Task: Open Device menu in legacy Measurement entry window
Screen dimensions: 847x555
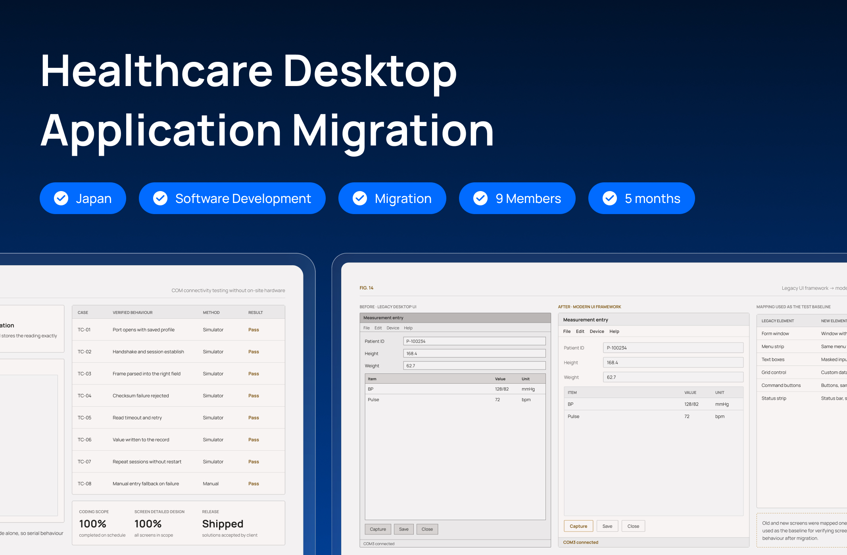Action: tap(393, 328)
